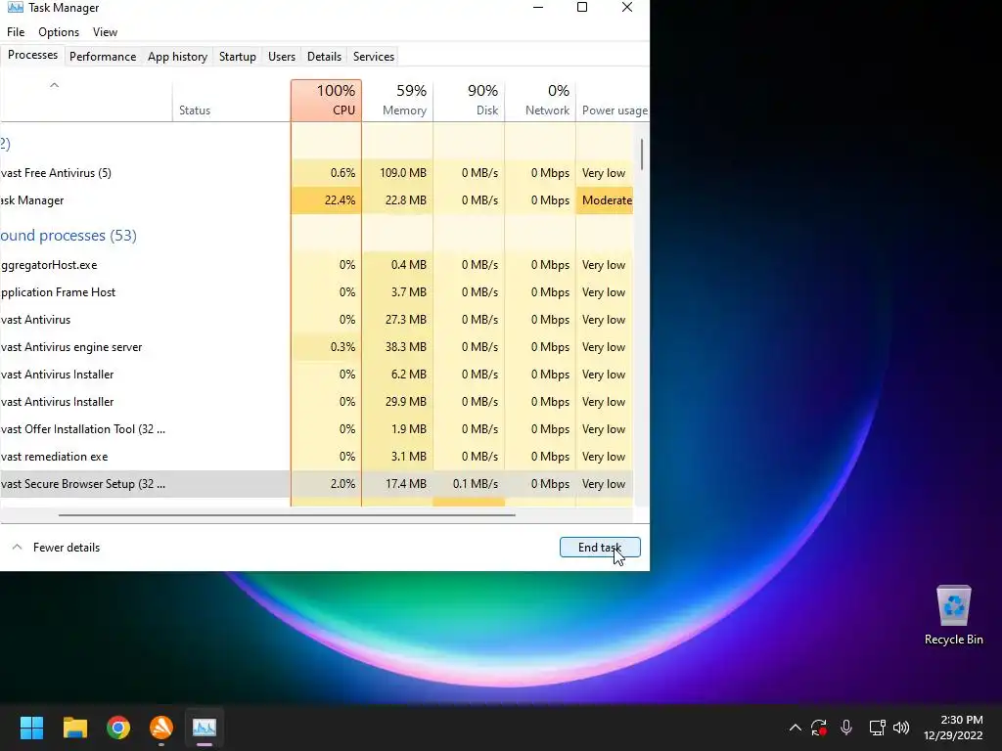Select Avast Offer Installation Tool row
Screen dimensions: 1002x751
(317, 430)
